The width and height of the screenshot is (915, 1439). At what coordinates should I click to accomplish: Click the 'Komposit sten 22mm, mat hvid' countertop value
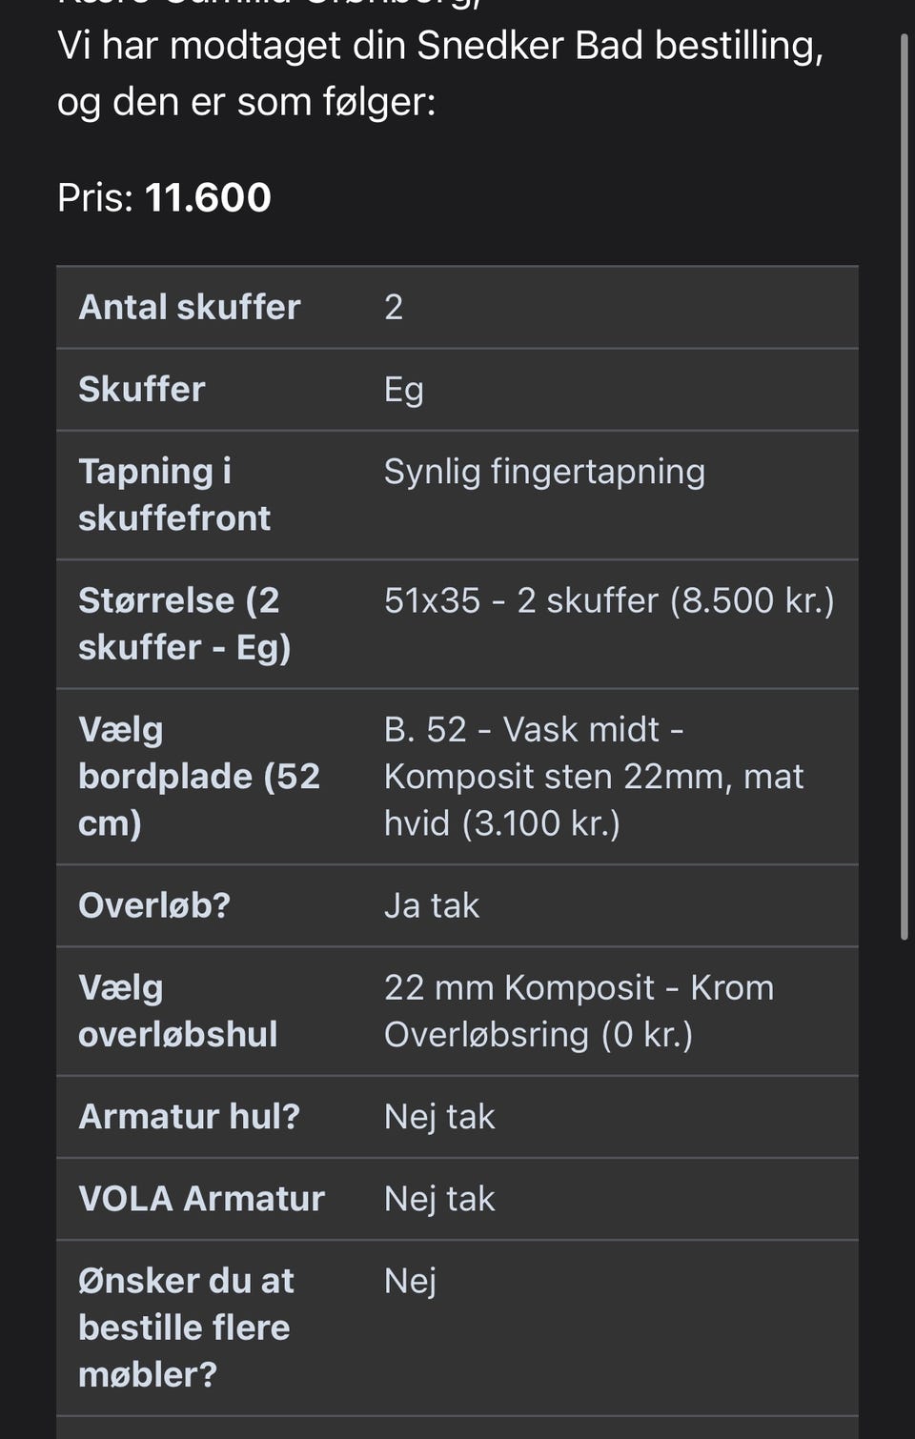coord(593,777)
